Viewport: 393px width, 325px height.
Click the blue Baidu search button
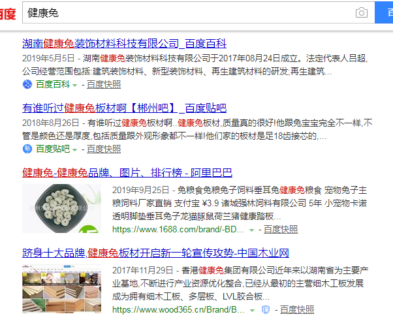pyautogui.click(x=384, y=12)
